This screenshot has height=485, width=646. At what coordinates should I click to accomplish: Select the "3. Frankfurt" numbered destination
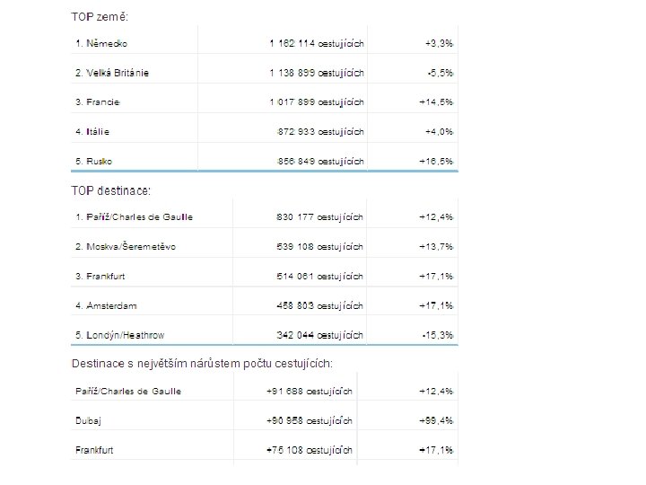point(104,277)
